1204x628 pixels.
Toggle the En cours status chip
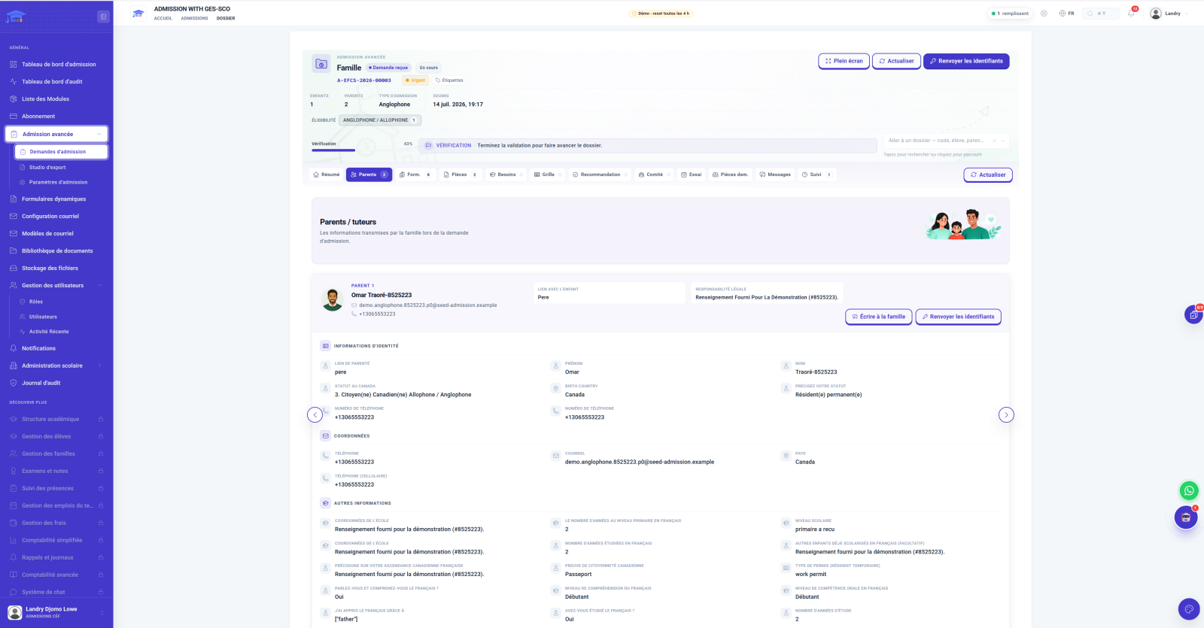(429, 68)
